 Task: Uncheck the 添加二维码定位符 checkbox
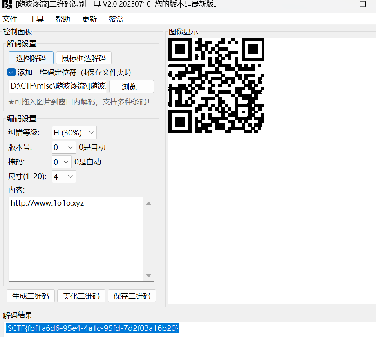pyautogui.click(x=11, y=73)
